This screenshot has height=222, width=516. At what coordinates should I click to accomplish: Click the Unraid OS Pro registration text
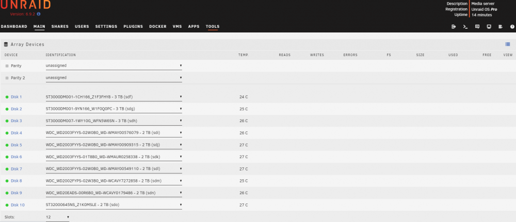pos(484,9)
